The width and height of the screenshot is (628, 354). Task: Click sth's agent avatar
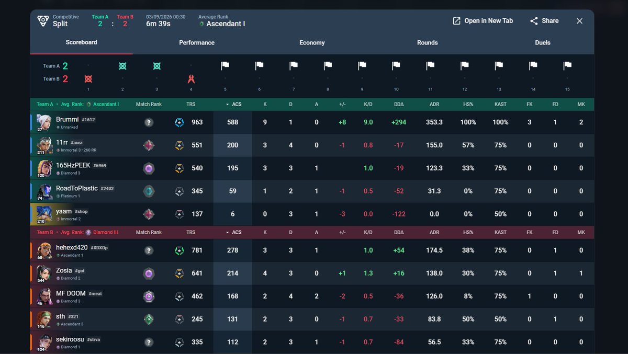point(44,319)
